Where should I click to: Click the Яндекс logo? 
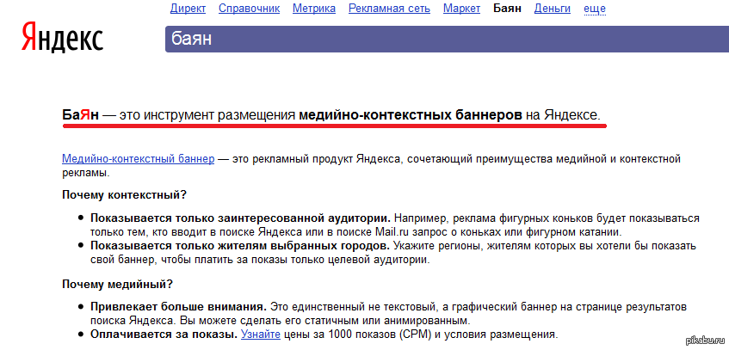tap(62, 38)
